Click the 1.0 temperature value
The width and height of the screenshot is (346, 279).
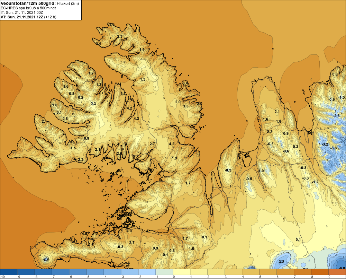pos(55,105)
